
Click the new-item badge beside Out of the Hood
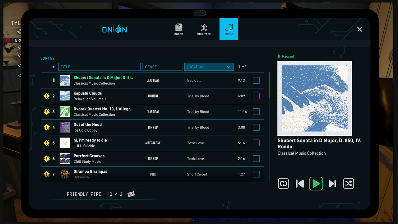[47, 127]
